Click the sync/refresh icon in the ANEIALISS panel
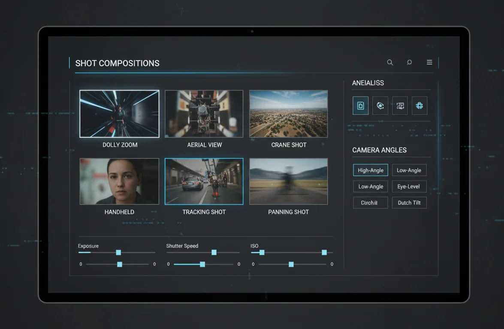This screenshot has height=329, width=504. pos(380,105)
